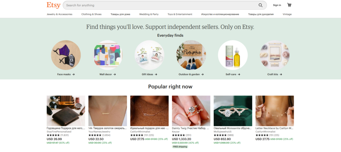Click the search magnifier icon
The image size is (341, 152).
tap(260, 5)
